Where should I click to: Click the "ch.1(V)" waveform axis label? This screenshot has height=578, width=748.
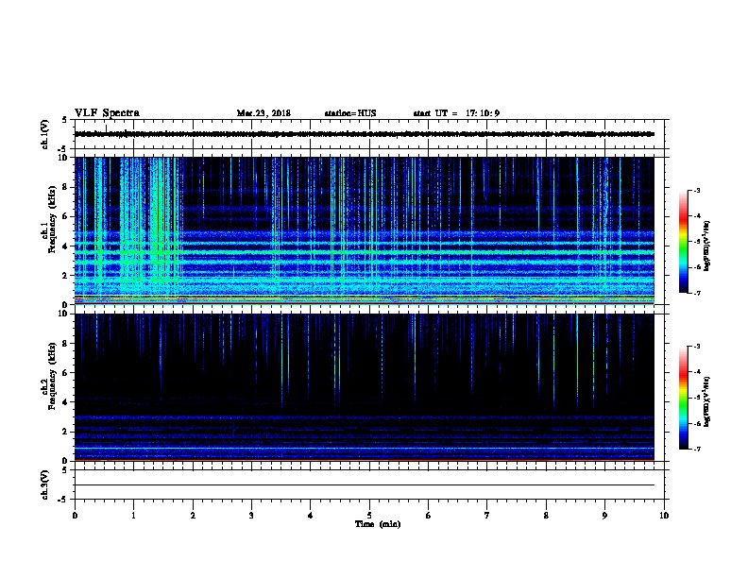[45, 134]
